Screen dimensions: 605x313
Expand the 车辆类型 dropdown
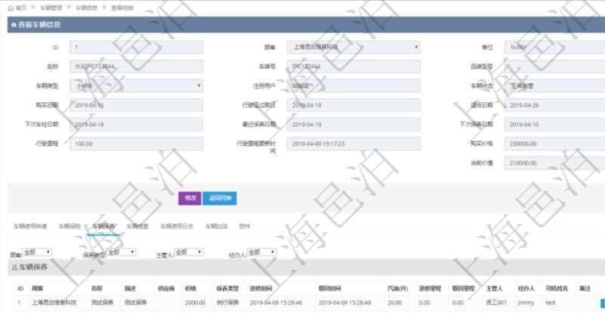135,85
